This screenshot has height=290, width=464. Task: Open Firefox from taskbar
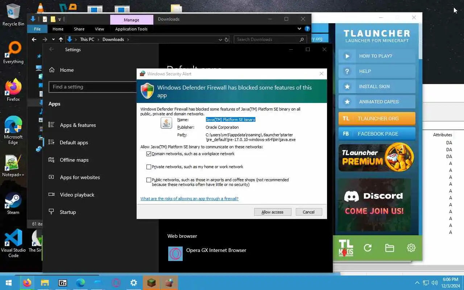(x=27, y=283)
